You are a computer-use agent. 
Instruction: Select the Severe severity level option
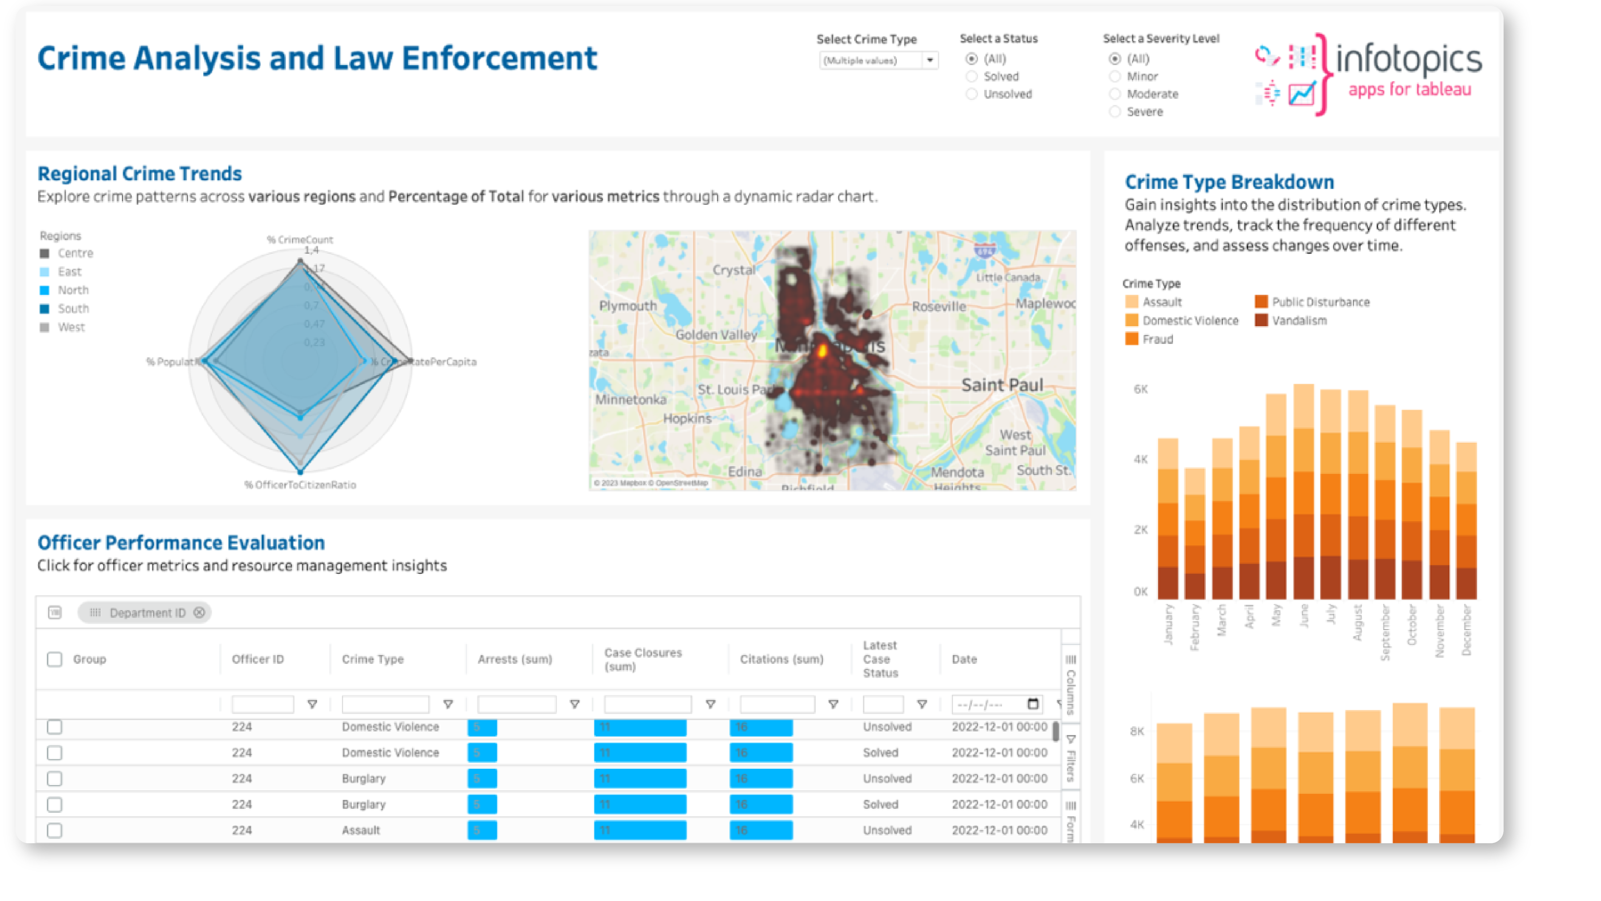coord(1115,112)
